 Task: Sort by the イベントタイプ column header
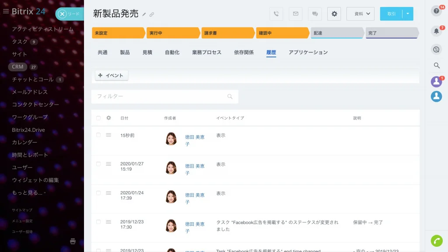[x=230, y=118]
